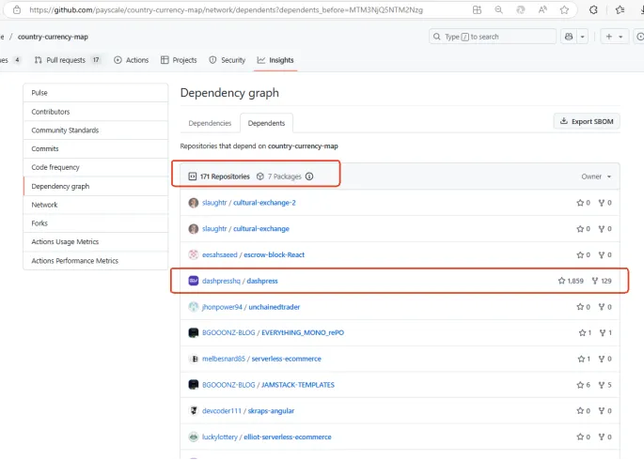The width and height of the screenshot is (644, 460).
Task: Click the address bar URL field
Action: [226, 9]
